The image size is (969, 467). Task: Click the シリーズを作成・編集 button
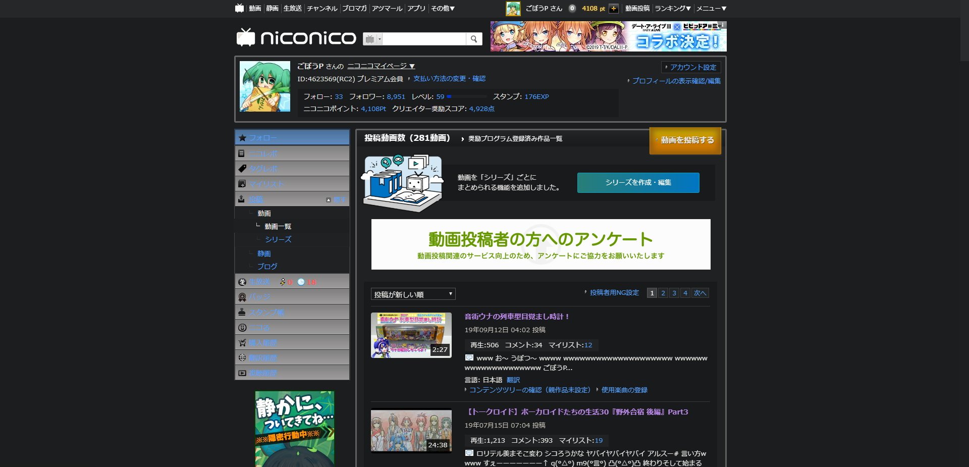[638, 183]
